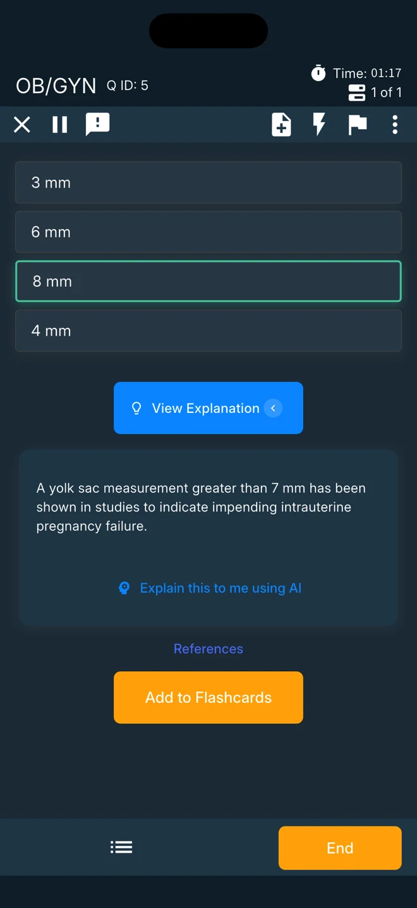Viewport: 417px width, 908px height.
Task: Open the References link
Action: (208, 648)
